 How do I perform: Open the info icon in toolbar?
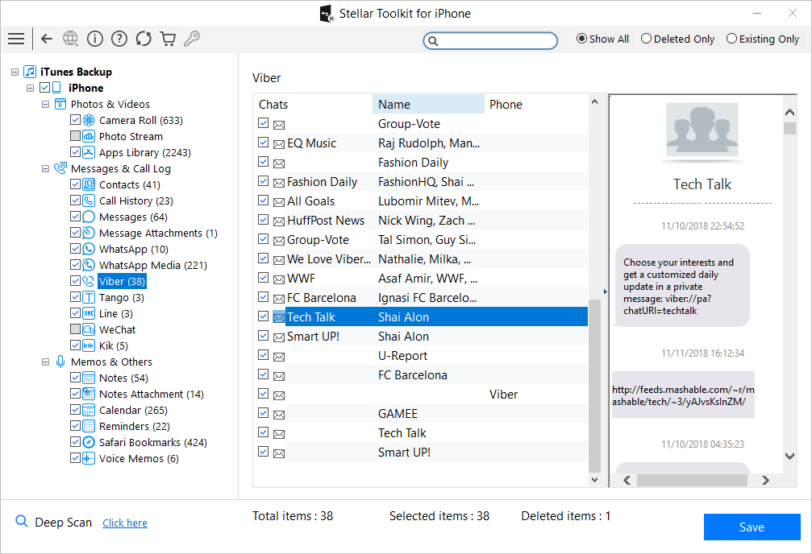(x=95, y=39)
